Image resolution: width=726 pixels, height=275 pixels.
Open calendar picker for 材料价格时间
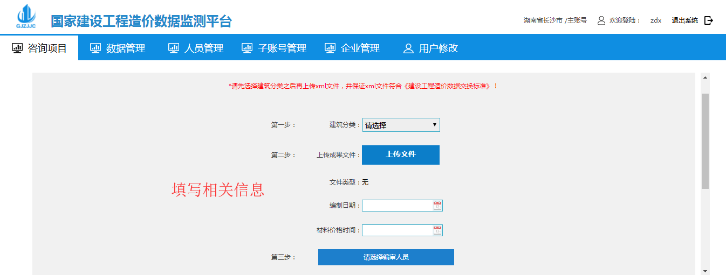(x=437, y=230)
